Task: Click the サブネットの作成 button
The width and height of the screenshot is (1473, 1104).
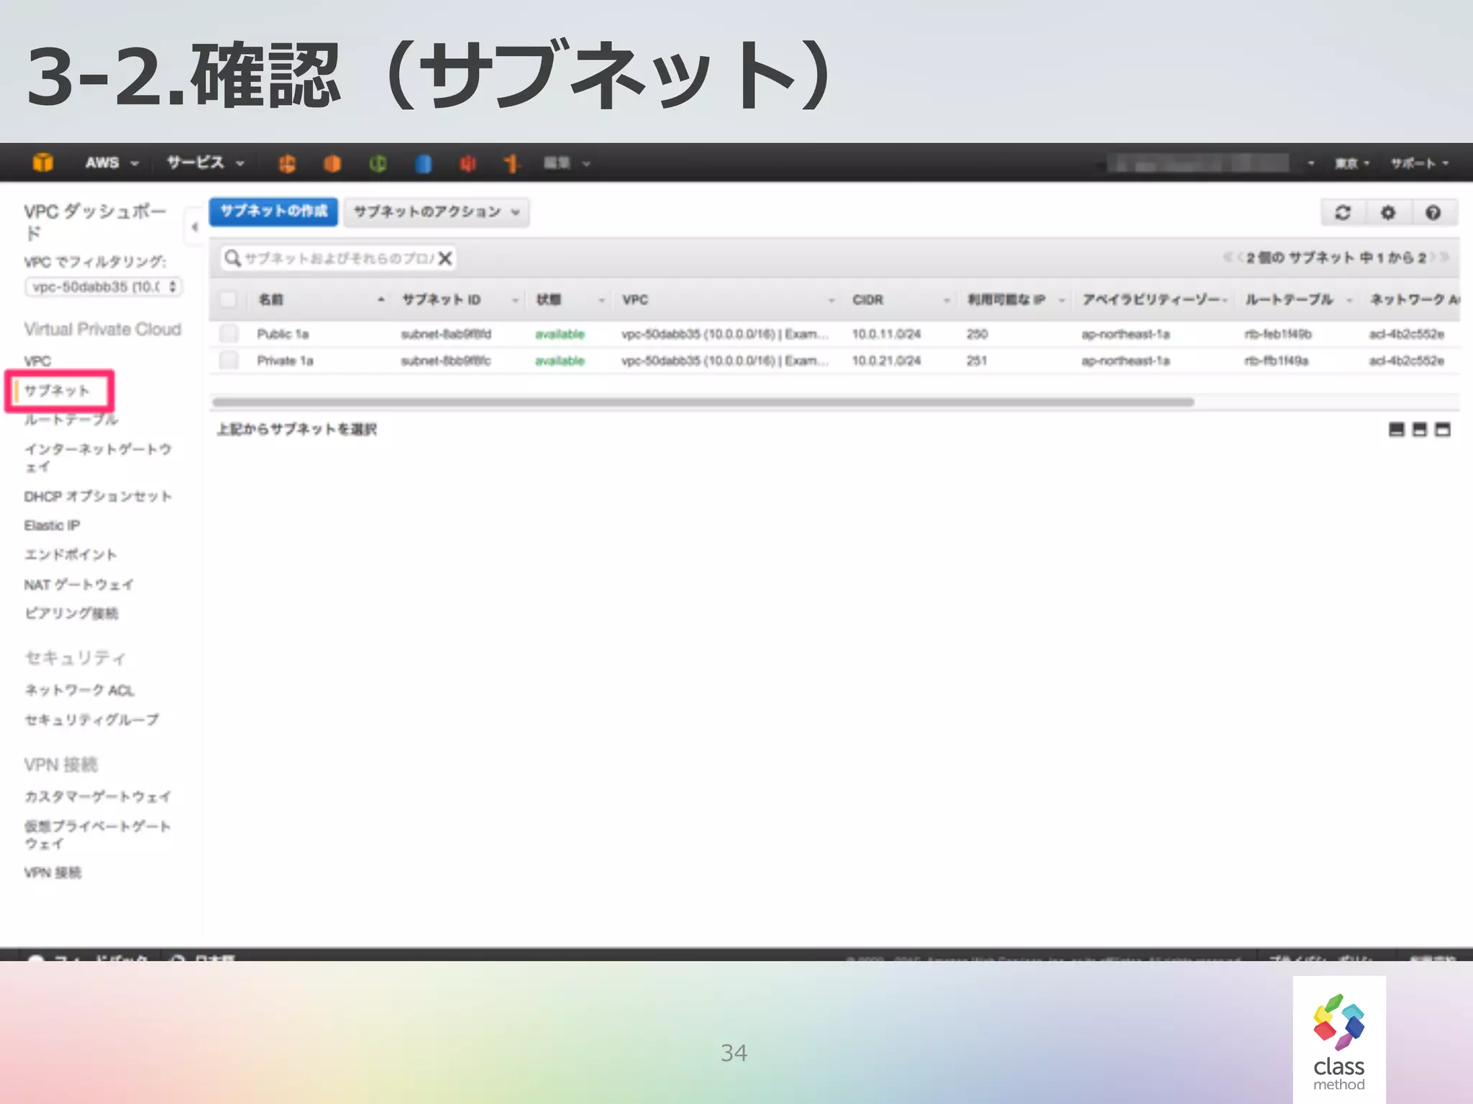Action: click(273, 211)
